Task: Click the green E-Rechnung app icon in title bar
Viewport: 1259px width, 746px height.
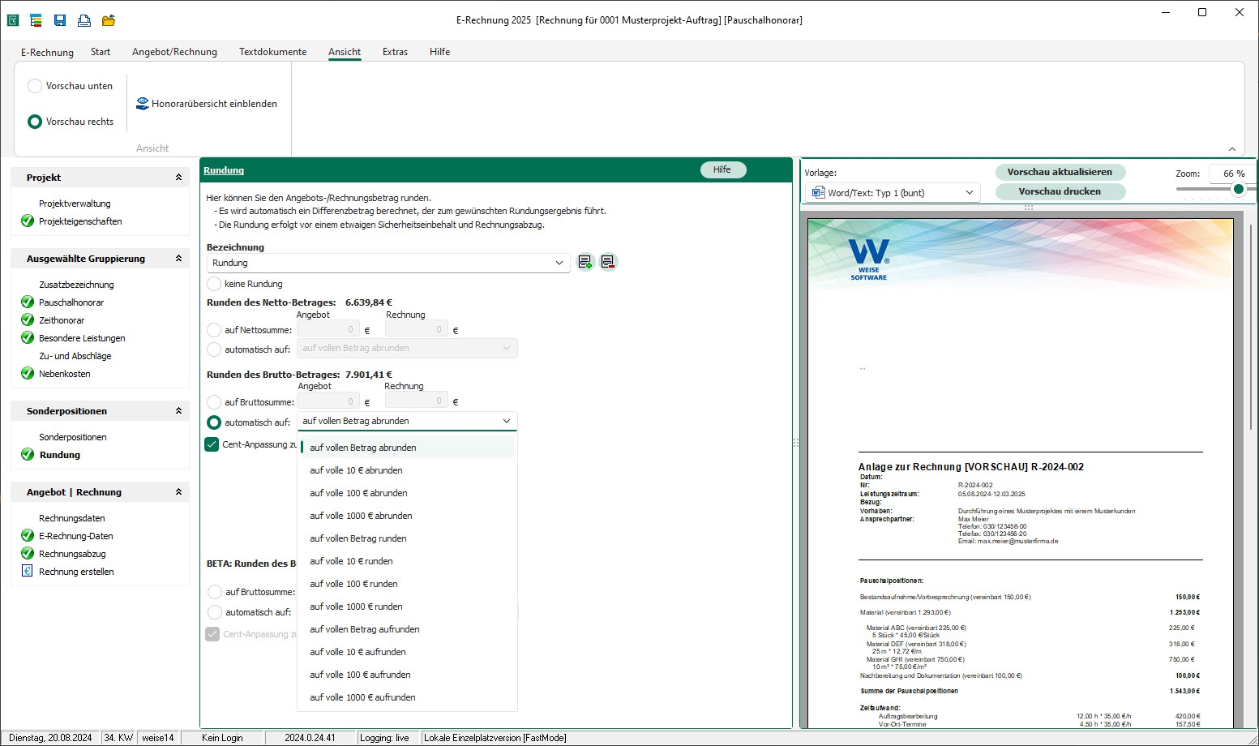Action: click(13, 20)
